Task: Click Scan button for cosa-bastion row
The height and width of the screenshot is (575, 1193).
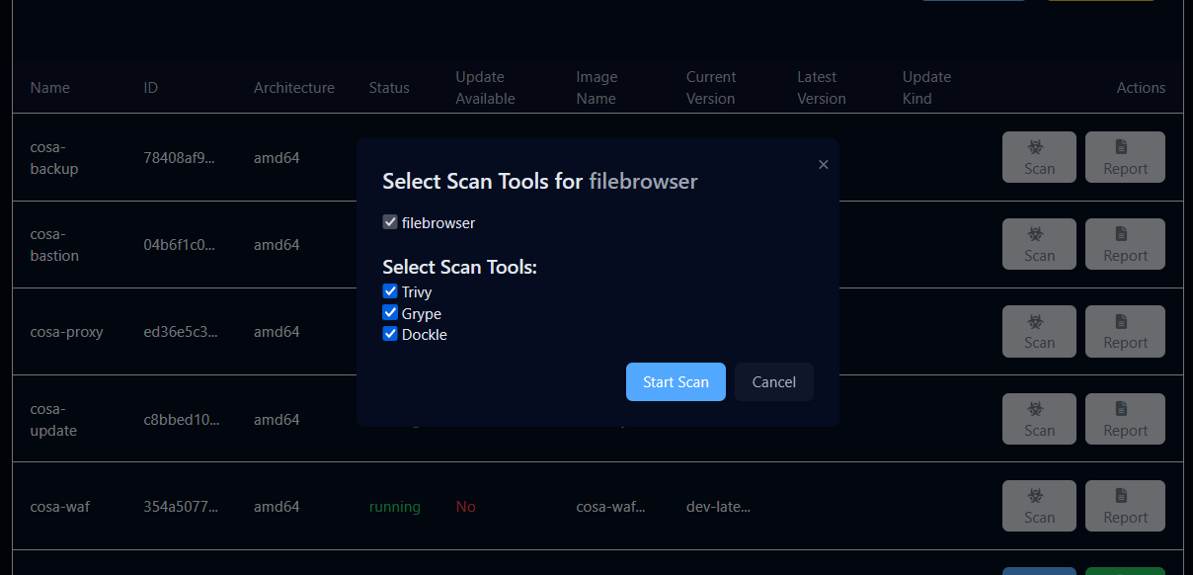Action: tap(1039, 244)
